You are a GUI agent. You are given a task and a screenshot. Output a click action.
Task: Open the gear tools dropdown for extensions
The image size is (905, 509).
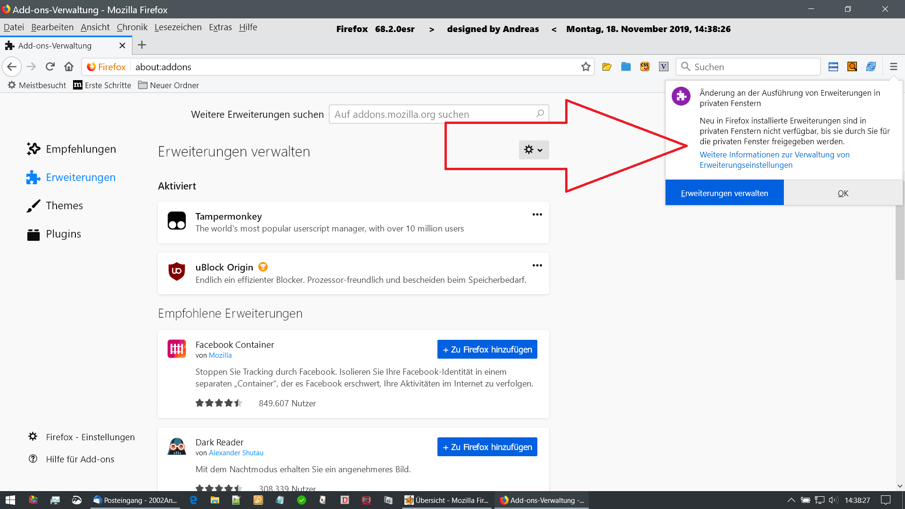(534, 150)
